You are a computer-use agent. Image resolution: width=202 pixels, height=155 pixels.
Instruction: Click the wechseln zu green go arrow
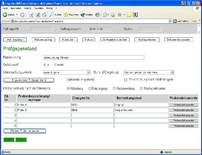pyautogui.click(x=175, y=21)
